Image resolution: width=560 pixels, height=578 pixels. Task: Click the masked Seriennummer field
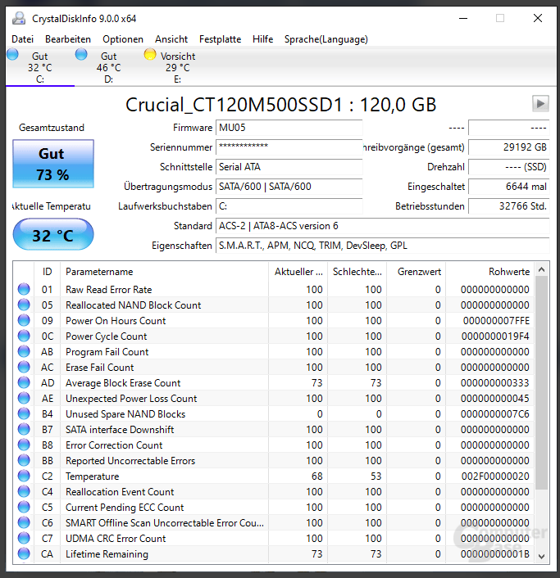click(x=289, y=147)
